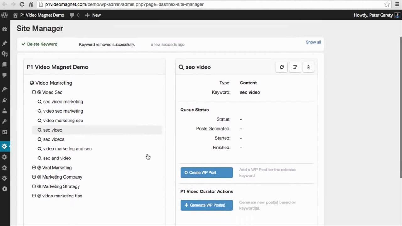402x226 pixels.
Task: Expand the Viral Marketing group
Action: coord(34,168)
